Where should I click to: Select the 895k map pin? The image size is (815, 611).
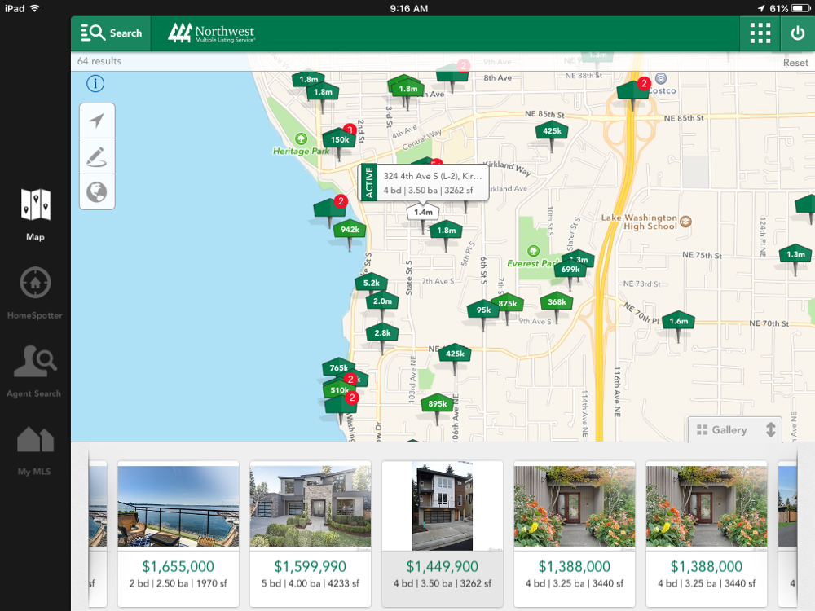pyautogui.click(x=437, y=404)
